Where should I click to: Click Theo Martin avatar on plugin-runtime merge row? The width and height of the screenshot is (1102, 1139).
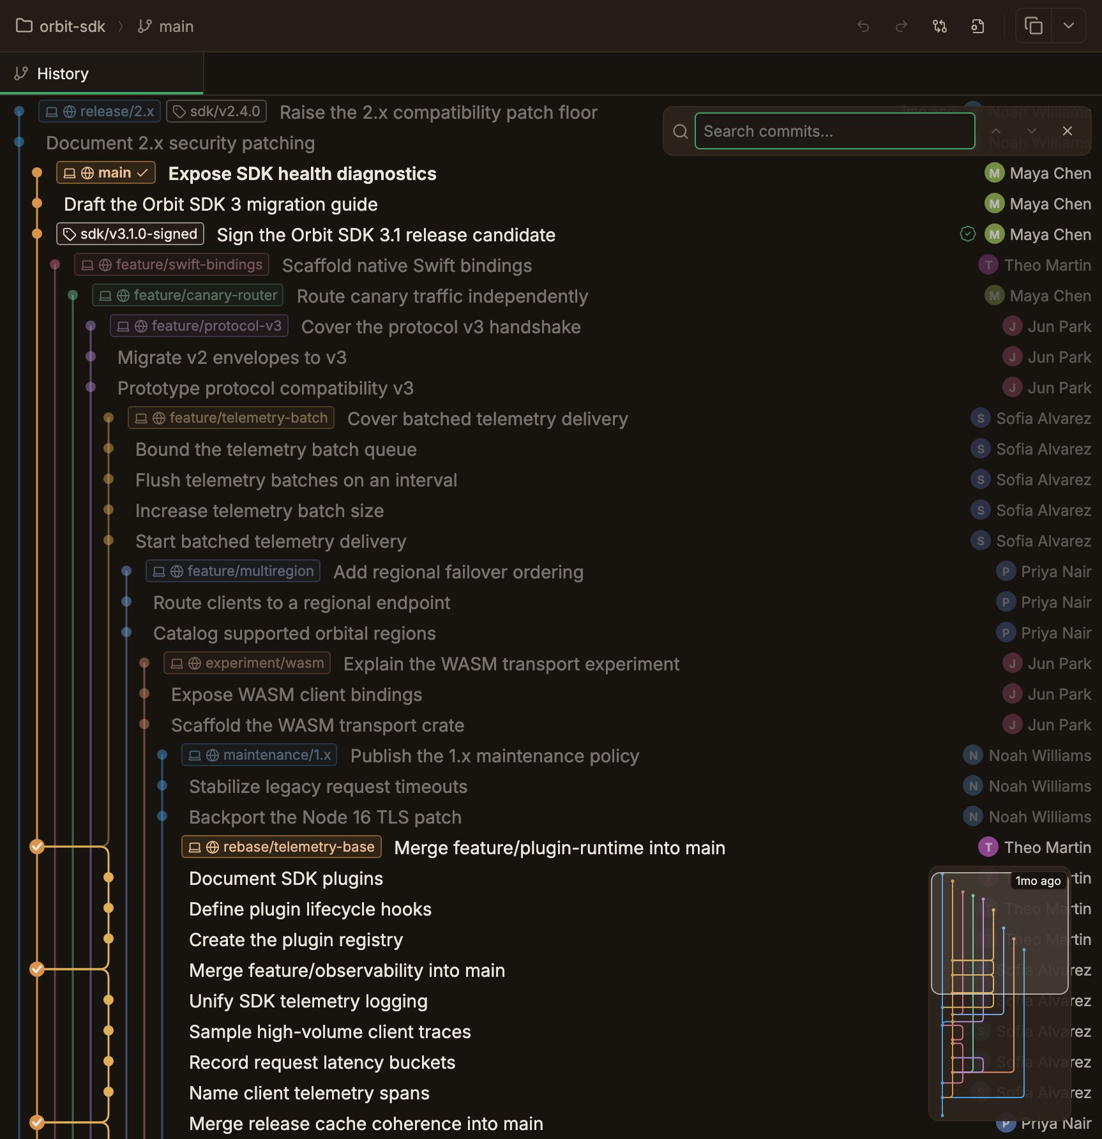[x=988, y=847]
